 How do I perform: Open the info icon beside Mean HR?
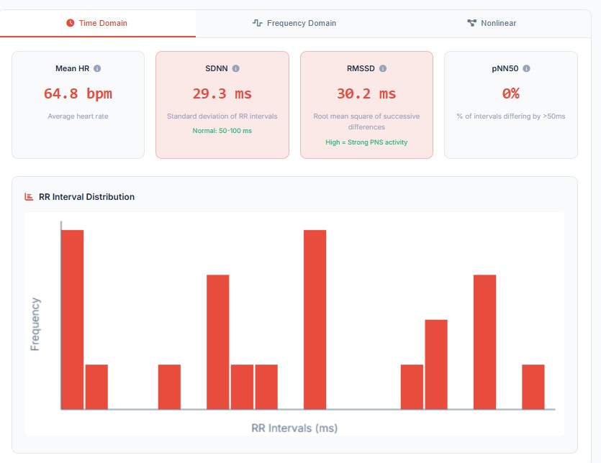[97, 68]
